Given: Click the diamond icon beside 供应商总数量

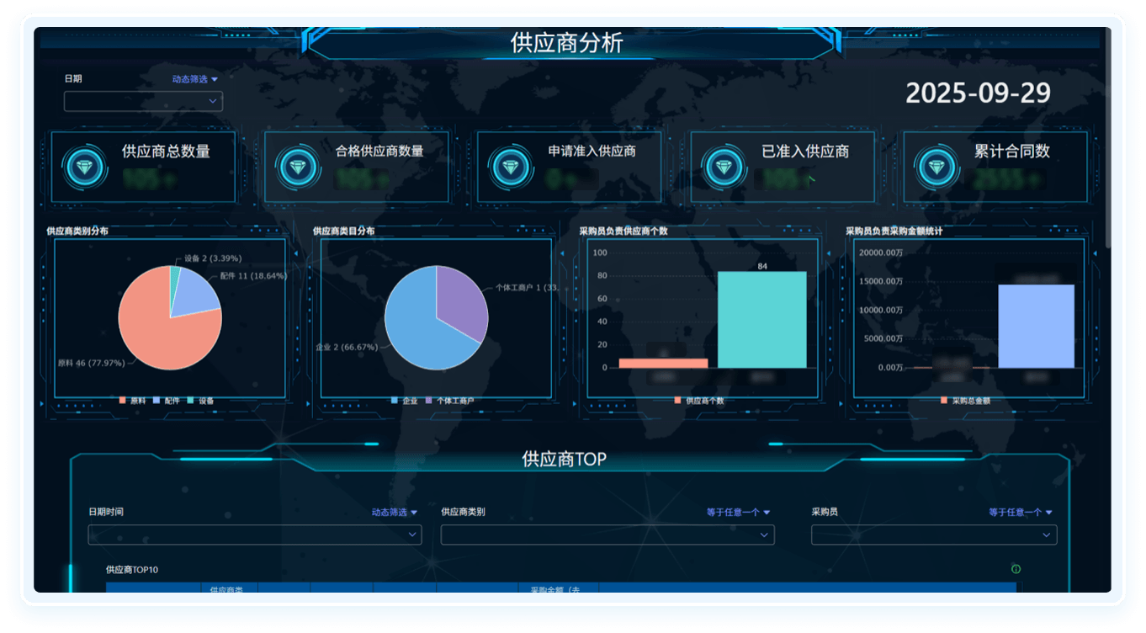Looking at the screenshot, I should click(x=84, y=167).
